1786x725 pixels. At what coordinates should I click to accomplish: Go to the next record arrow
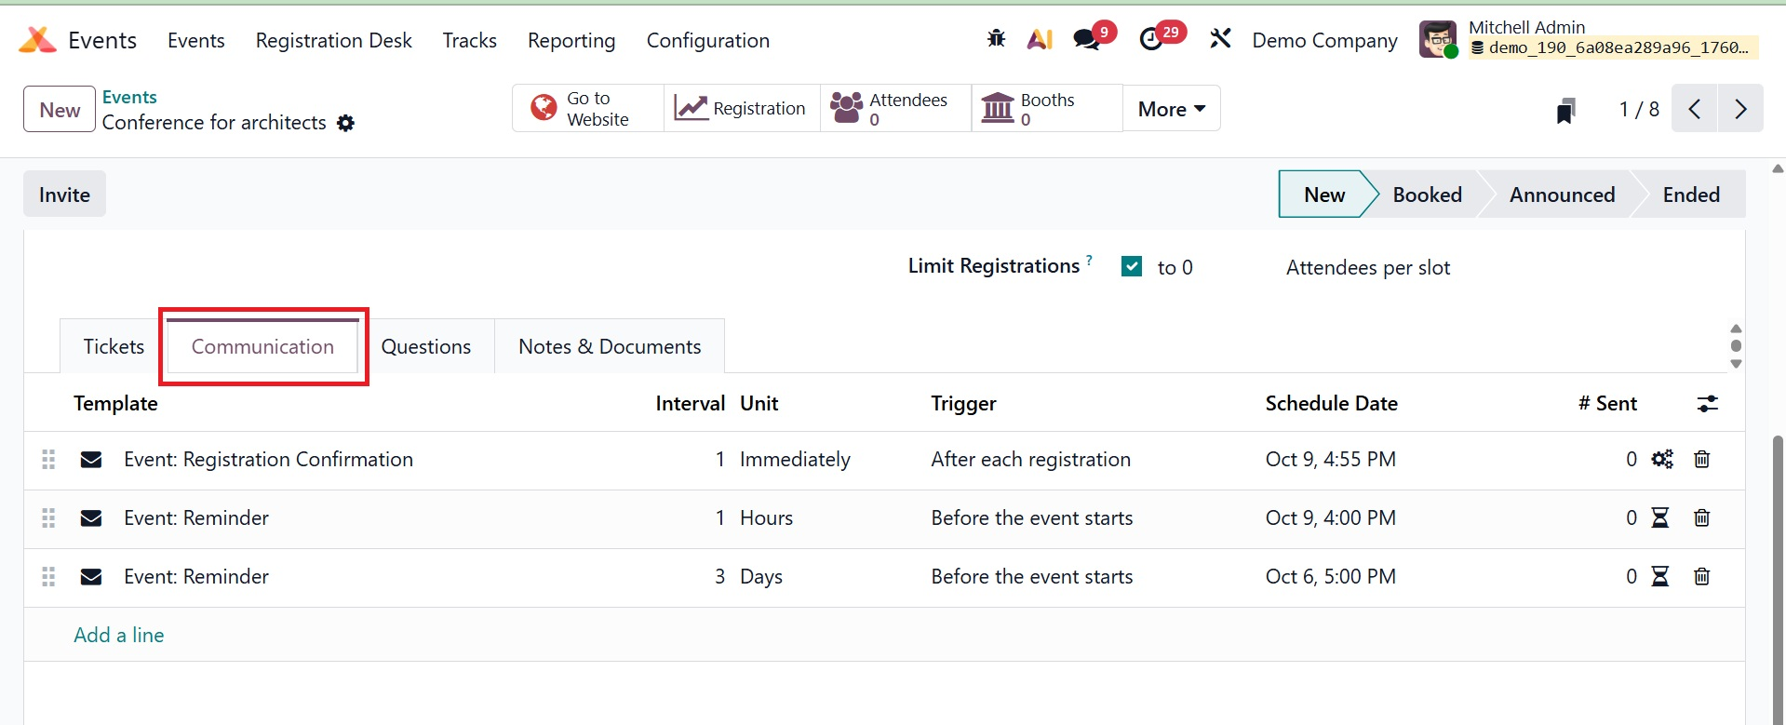coord(1740,109)
